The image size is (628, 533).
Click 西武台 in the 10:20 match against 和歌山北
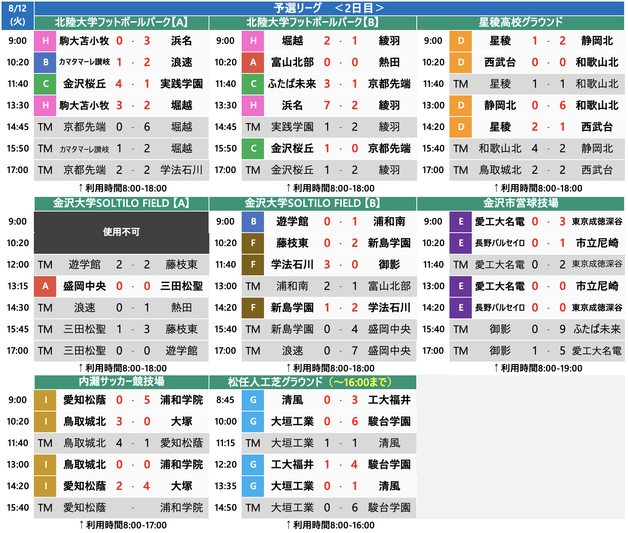point(500,62)
